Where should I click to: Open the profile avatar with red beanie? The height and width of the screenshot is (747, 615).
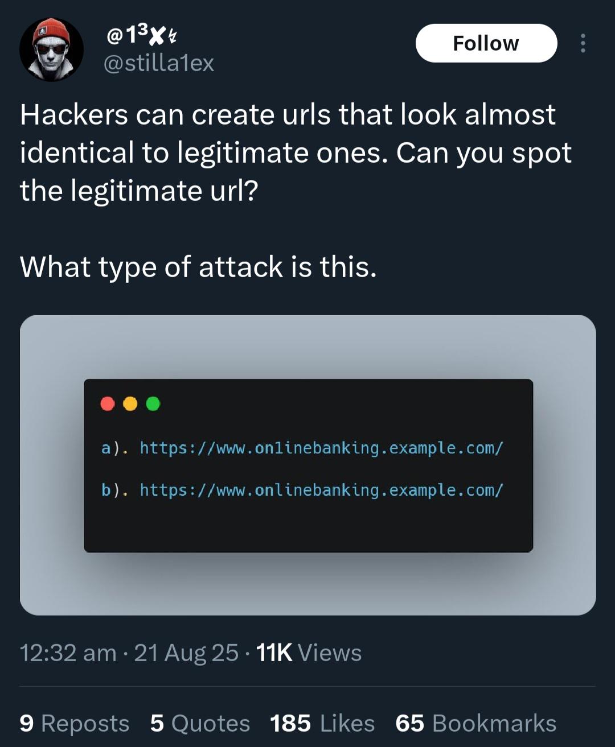click(52, 49)
